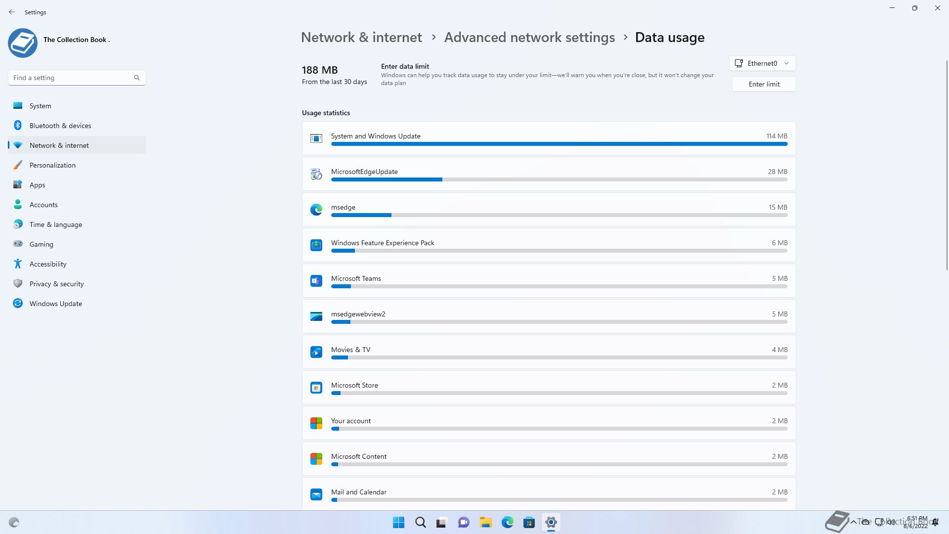Click the Microsoft Content app icon
949x534 pixels.
click(x=316, y=459)
